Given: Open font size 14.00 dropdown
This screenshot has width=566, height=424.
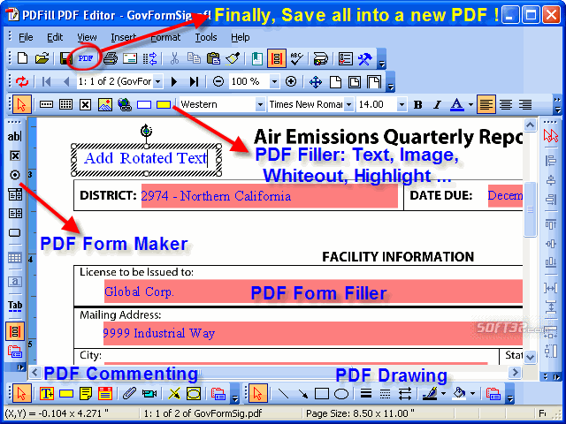Looking at the screenshot, I should (x=402, y=105).
